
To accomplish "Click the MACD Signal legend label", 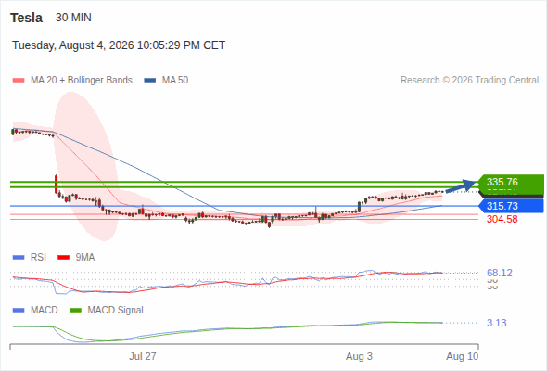I will [x=116, y=310].
